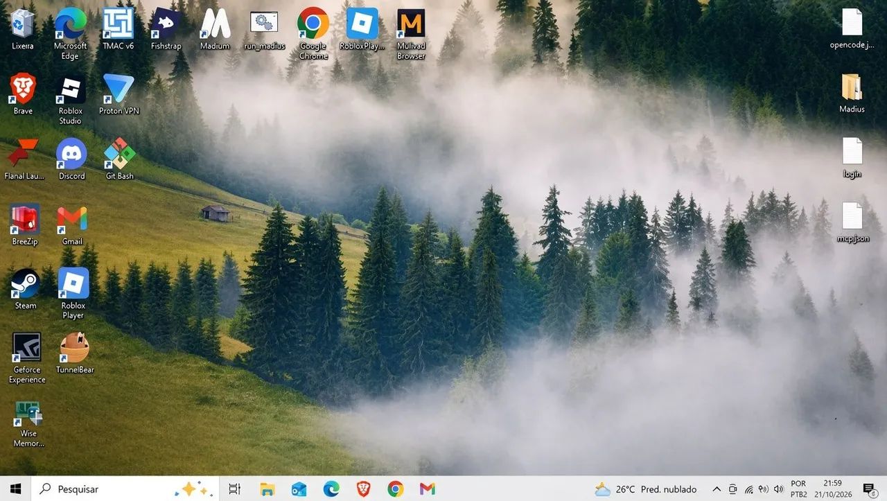Open the Git Bash desktop shortcut
The width and height of the screenshot is (887, 501).
tap(119, 159)
